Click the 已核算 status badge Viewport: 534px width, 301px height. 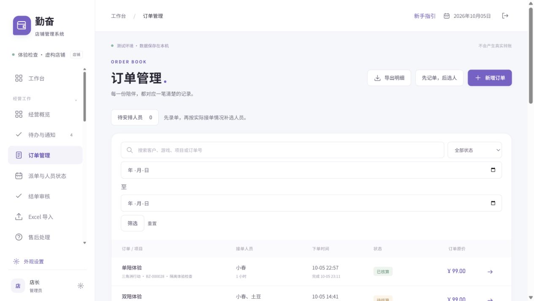pos(383,271)
